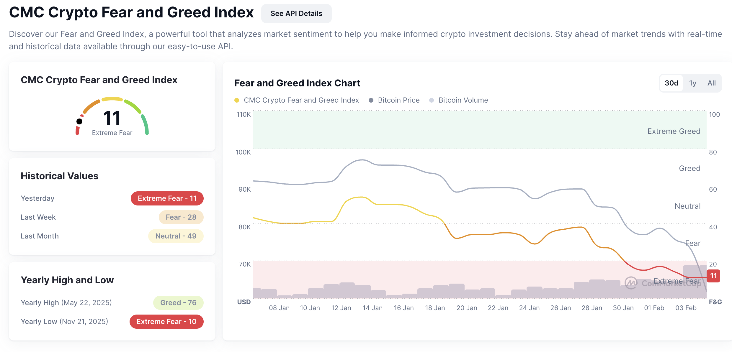
Task: Click the Fear - 28 last week badge
Action: pos(181,217)
